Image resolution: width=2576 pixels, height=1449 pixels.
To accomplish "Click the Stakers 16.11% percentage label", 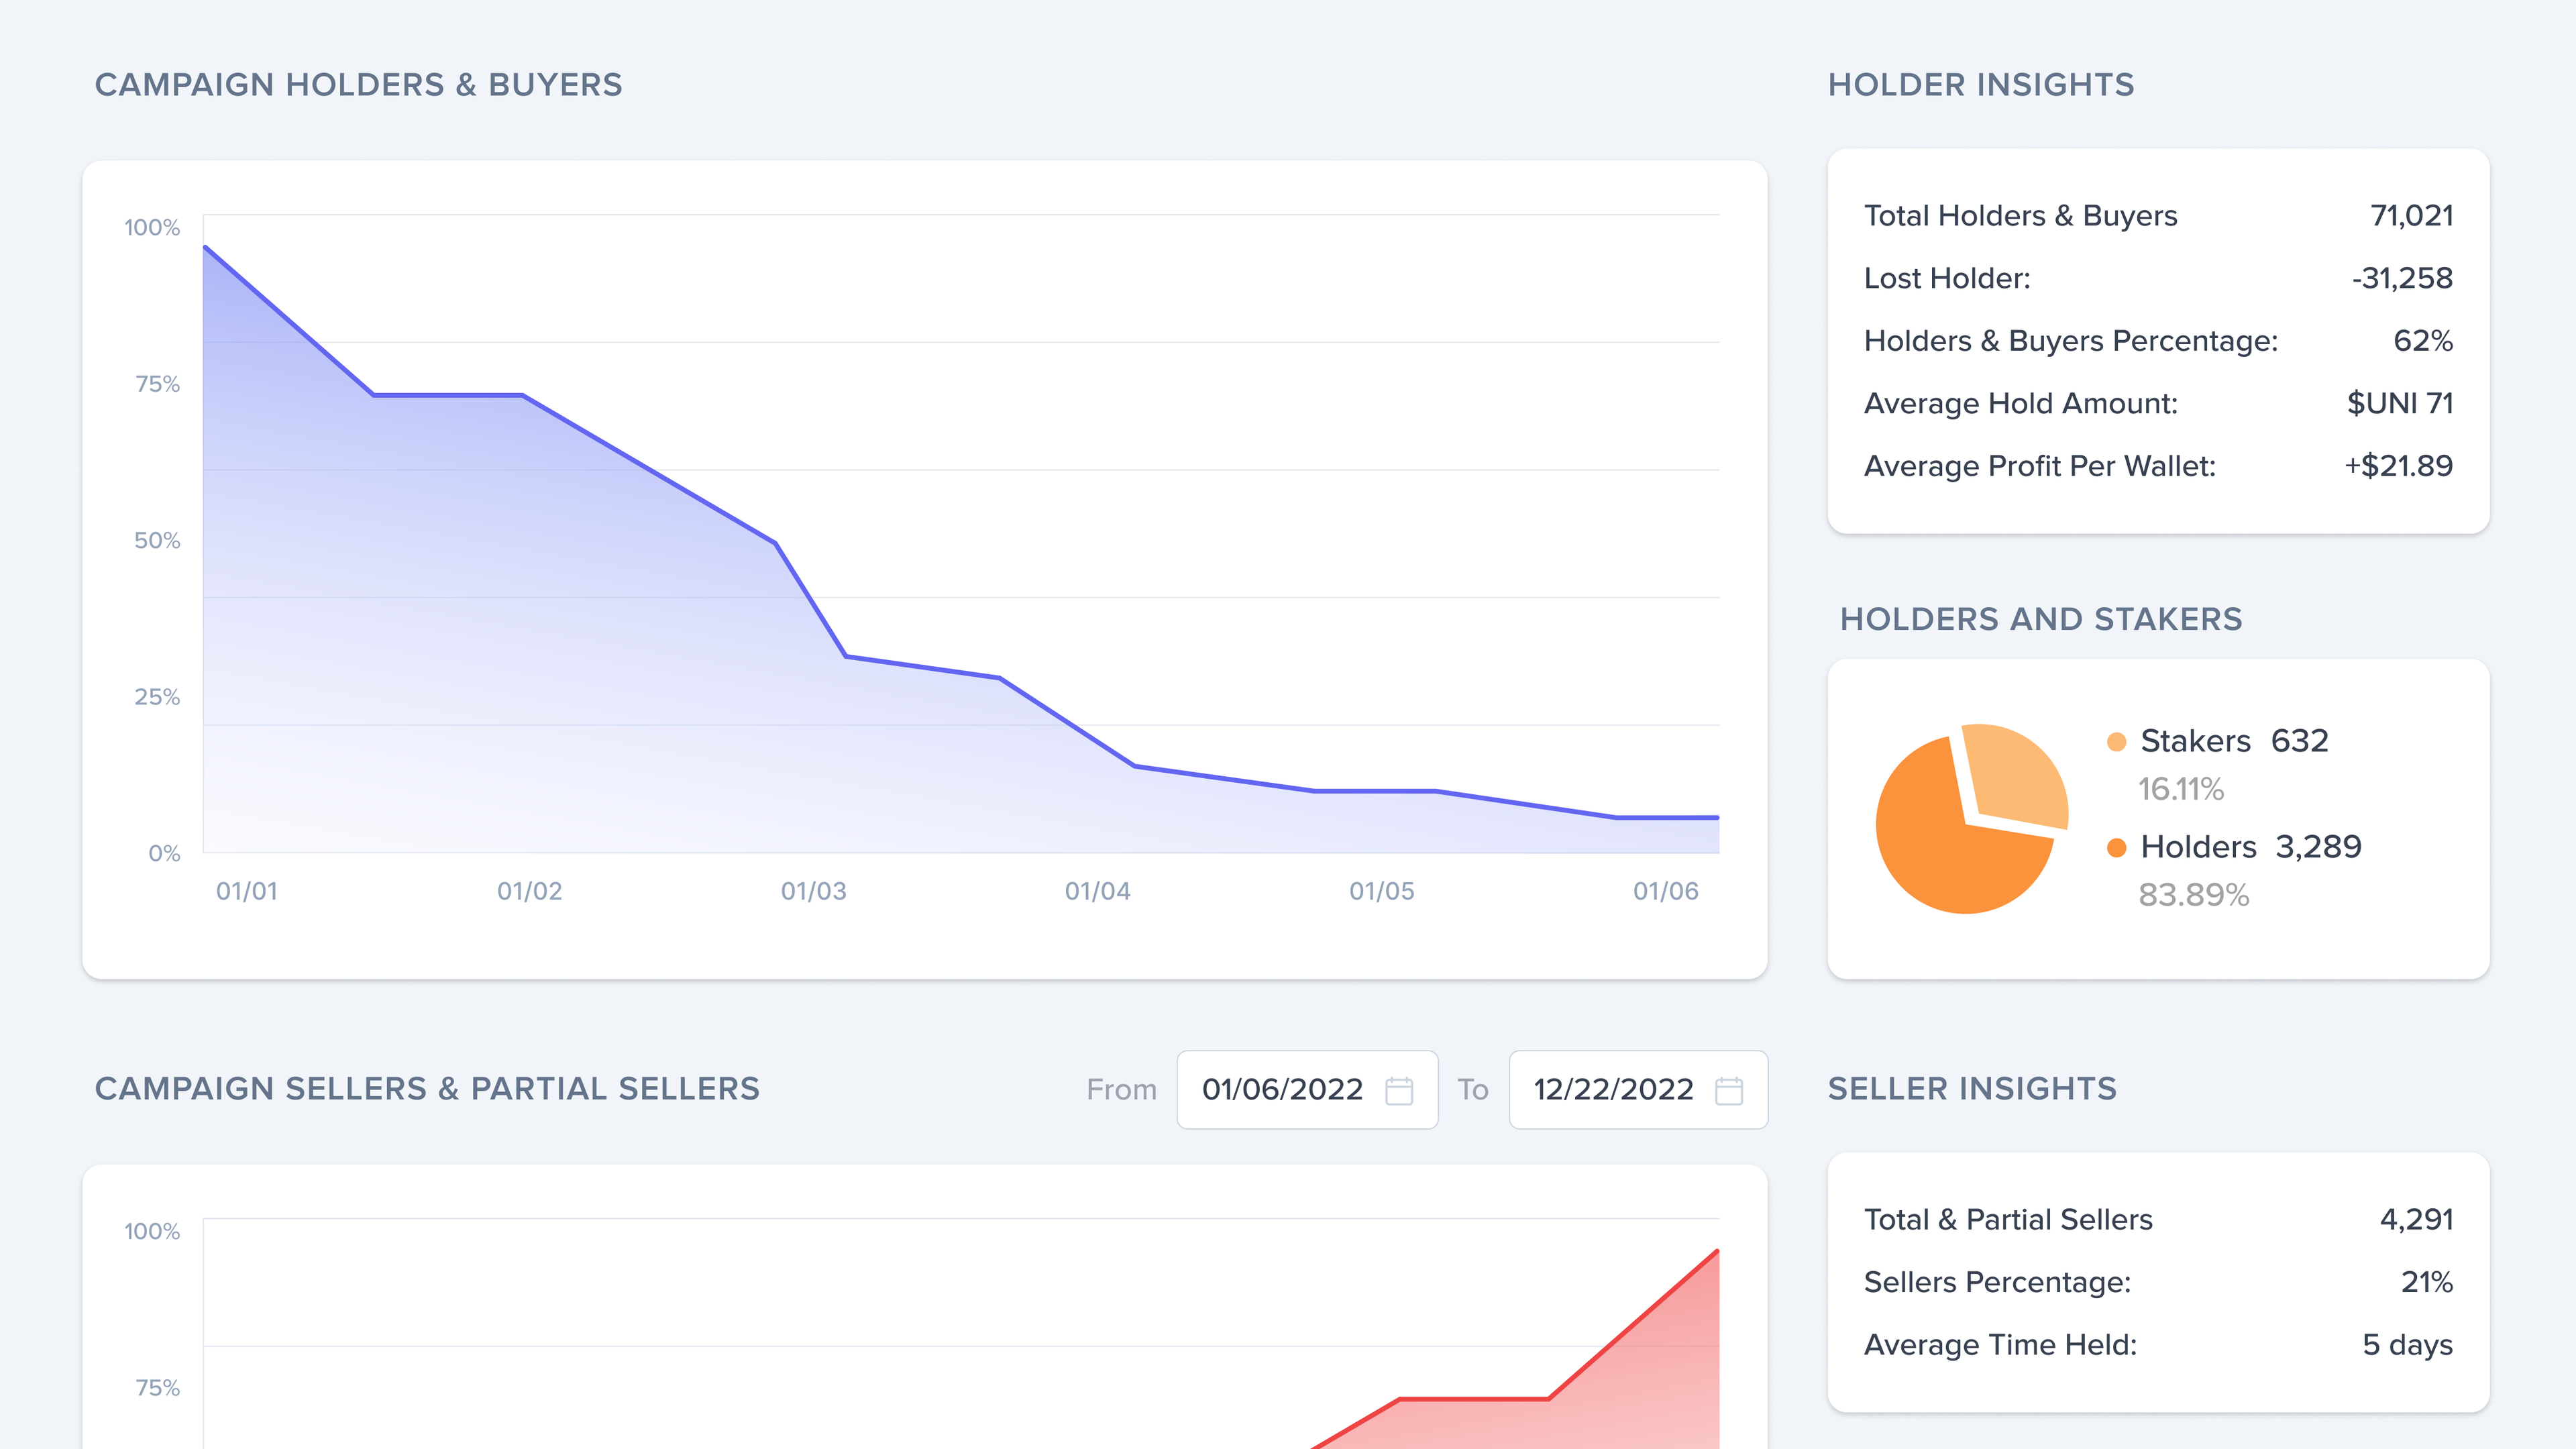I will tap(2181, 790).
